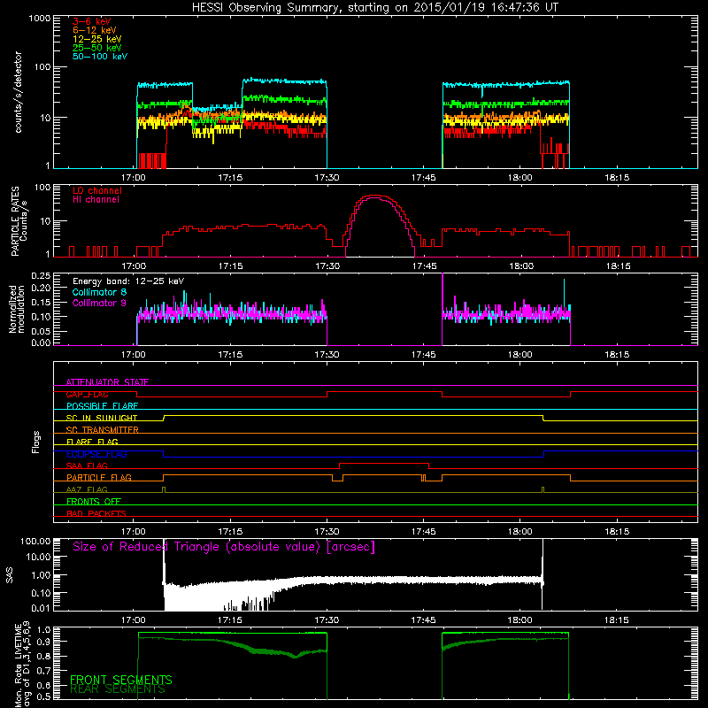The height and width of the screenshot is (708, 708).
Task: Click the 0.25 tick on the modulation axis
Action: 41,276
